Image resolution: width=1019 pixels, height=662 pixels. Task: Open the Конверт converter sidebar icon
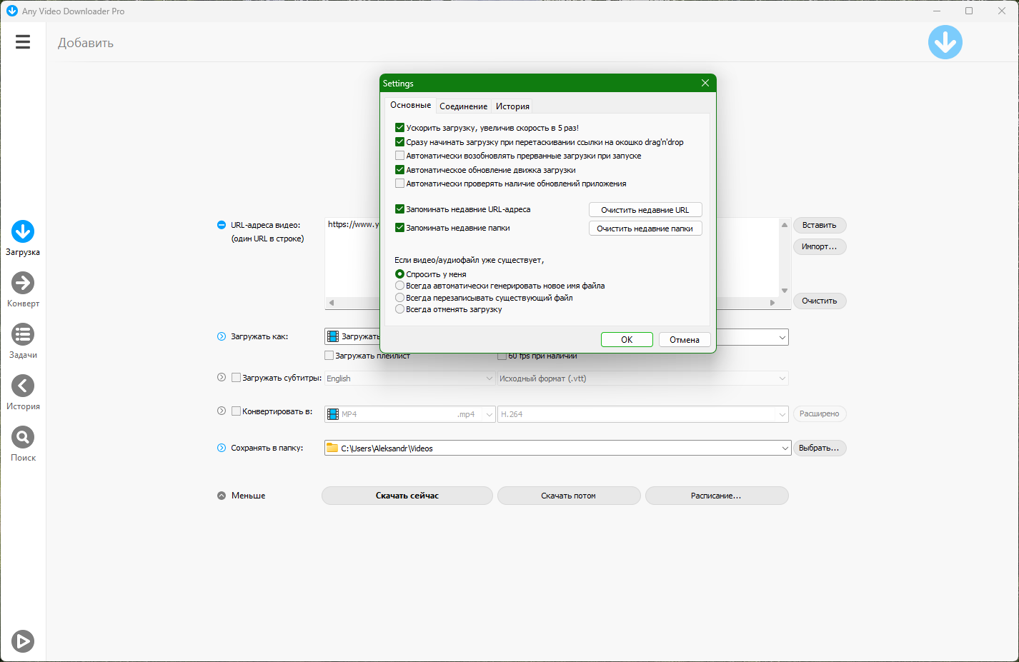[23, 284]
